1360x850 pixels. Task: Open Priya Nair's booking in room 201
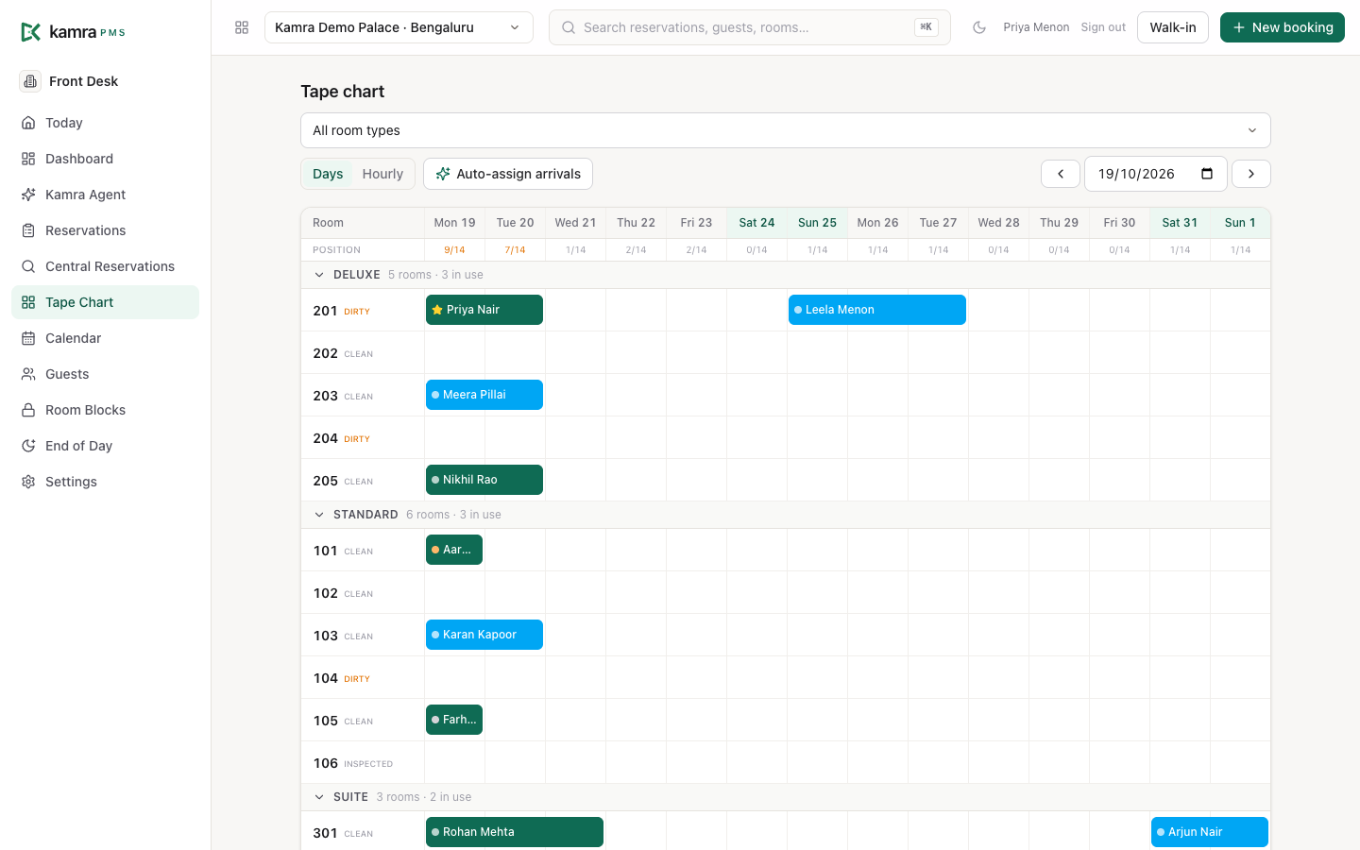pos(484,310)
